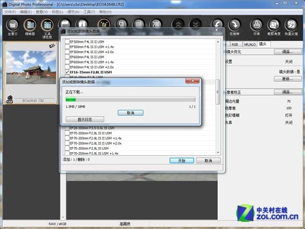
Task: Check EF600mm F4L IS II USM +2.0x
Action: (67, 67)
